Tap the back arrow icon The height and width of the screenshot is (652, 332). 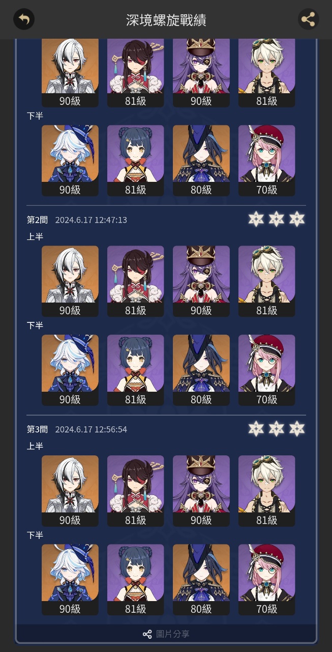pyautogui.click(x=24, y=19)
